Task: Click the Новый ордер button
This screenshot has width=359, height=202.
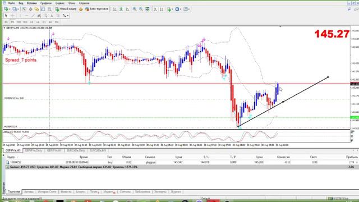Action: pos(66,9)
